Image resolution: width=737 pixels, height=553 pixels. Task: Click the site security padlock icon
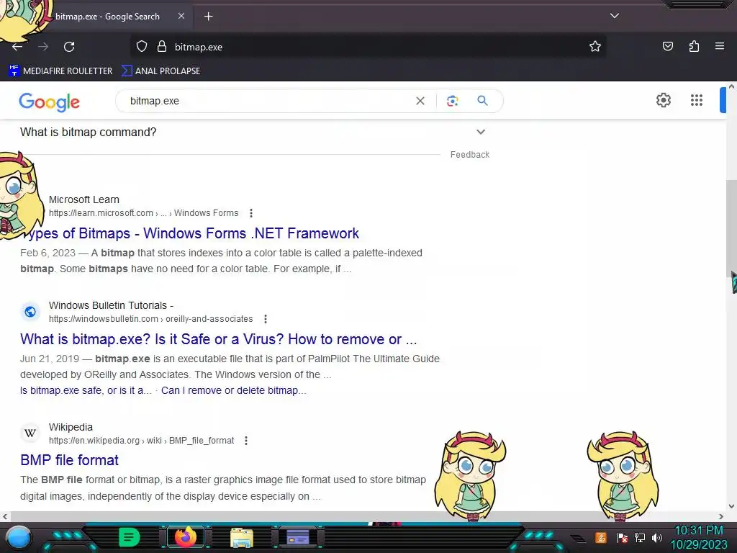162,47
